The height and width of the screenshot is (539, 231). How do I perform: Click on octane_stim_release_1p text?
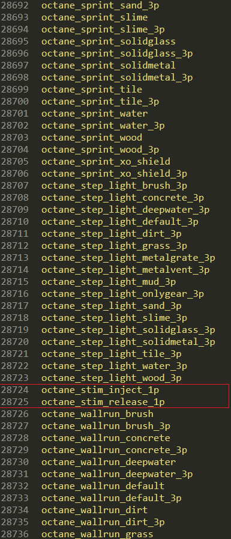pos(103,402)
